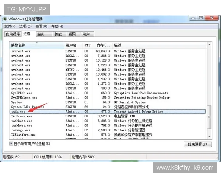The height and width of the screenshot is (177, 221).
Task: Open the 用户 tab
Action: pyautogui.click(x=87, y=34)
